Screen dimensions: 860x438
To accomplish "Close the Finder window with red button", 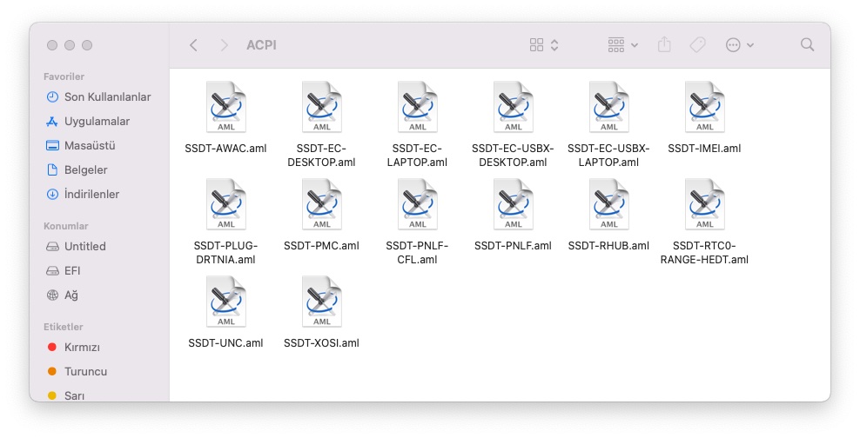I will click(52, 45).
